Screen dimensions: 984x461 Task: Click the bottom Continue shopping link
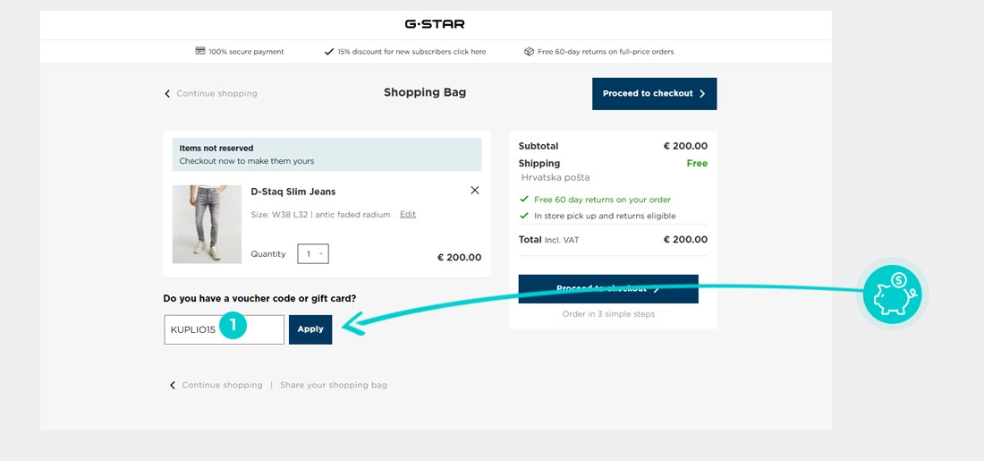tap(222, 386)
